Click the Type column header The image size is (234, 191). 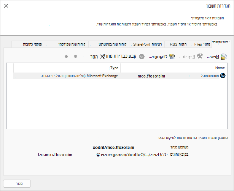(67, 68)
